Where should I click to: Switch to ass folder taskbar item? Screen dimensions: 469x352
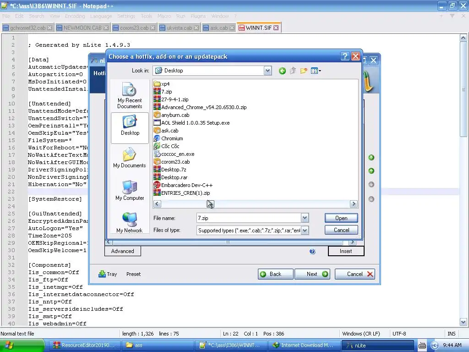coord(158,346)
